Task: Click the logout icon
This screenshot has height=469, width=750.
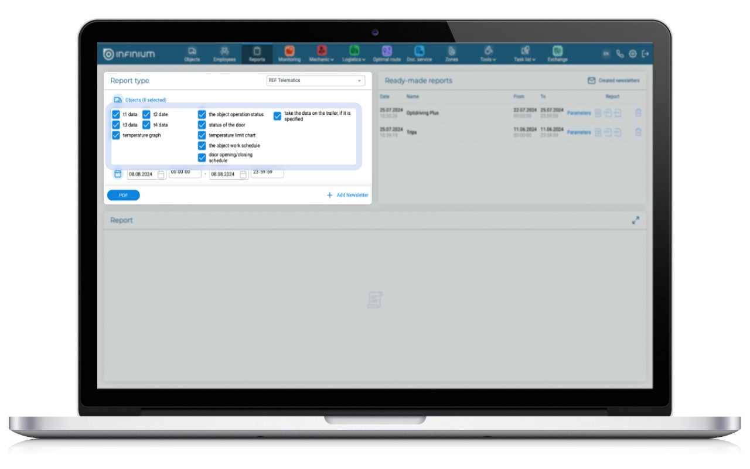Action: tap(646, 54)
